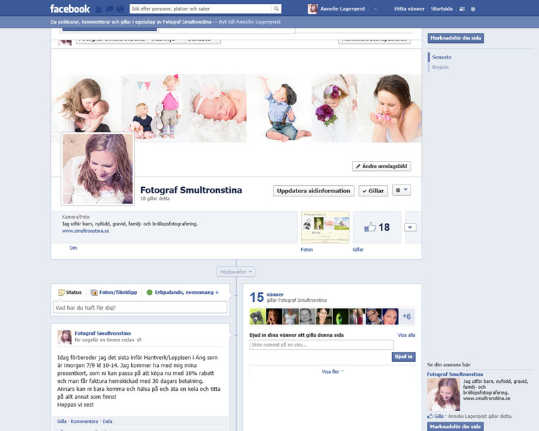The image size is (539, 431).
Task: Click the Foton label under the thumbnail
Action: tap(306, 250)
